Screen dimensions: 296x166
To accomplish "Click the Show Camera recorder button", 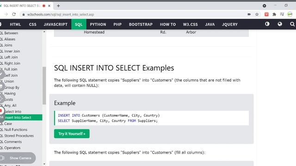I will click(x=18, y=158).
